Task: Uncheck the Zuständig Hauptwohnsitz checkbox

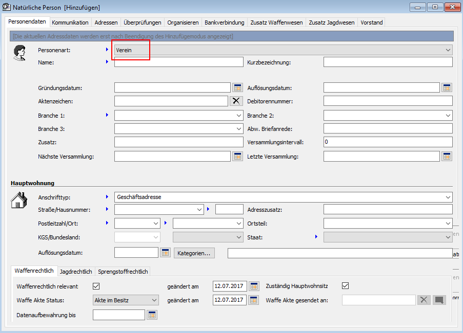Action: click(x=346, y=286)
